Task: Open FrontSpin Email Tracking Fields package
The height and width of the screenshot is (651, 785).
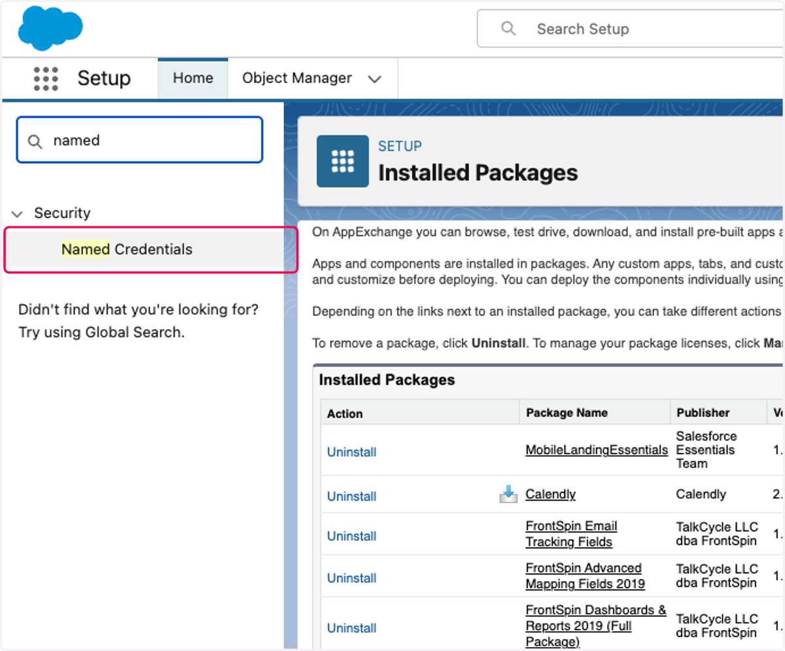Action: coord(571,534)
